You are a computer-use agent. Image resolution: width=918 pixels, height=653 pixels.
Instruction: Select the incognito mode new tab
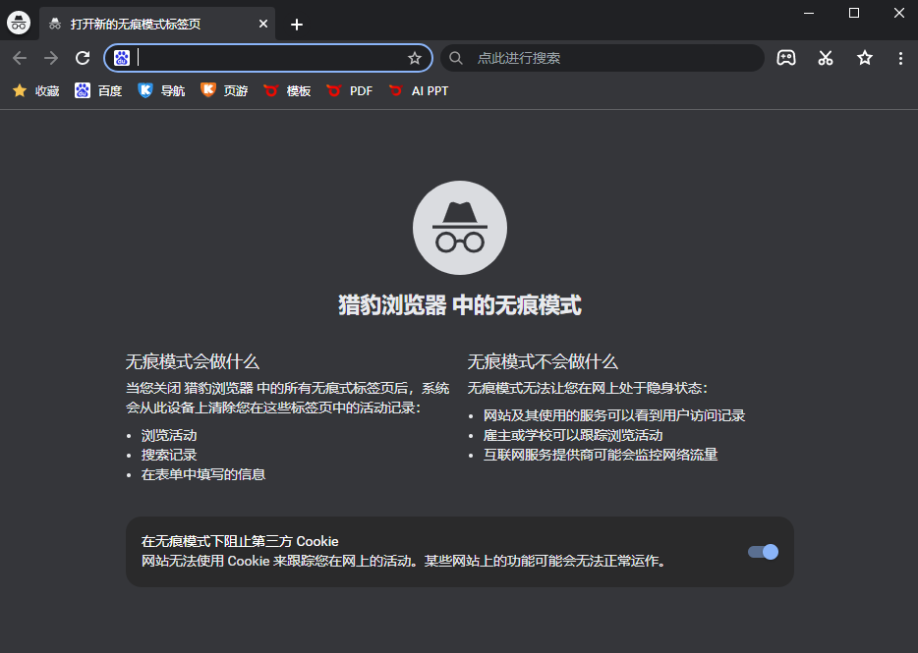[157, 24]
